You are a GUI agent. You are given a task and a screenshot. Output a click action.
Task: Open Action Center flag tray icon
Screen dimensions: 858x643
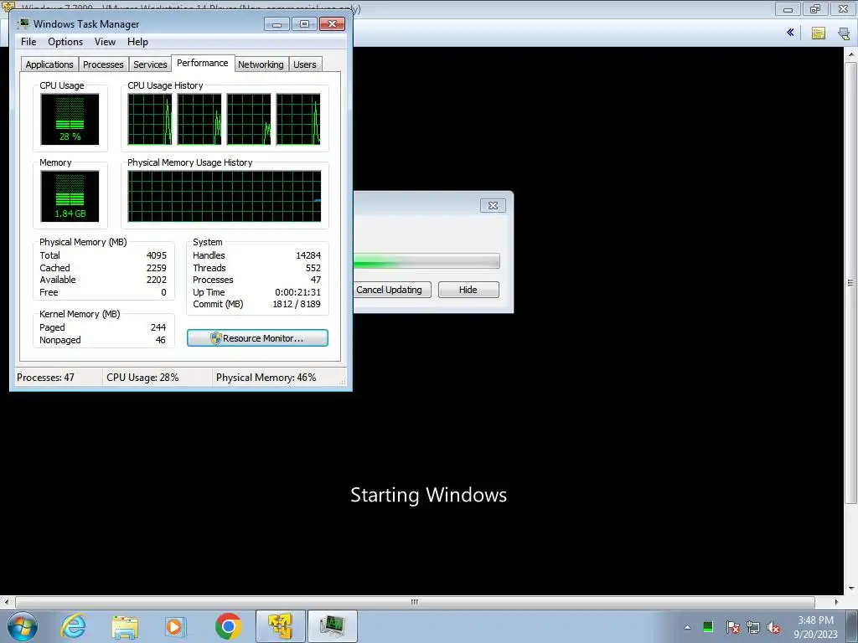pyautogui.click(x=732, y=627)
